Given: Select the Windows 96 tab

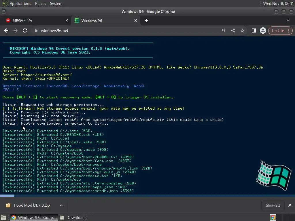Looking at the screenshot, I should coord(106,20).
